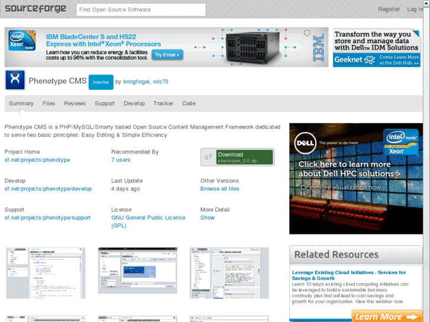
Task: Open the Register link
Action: point(389,9)
